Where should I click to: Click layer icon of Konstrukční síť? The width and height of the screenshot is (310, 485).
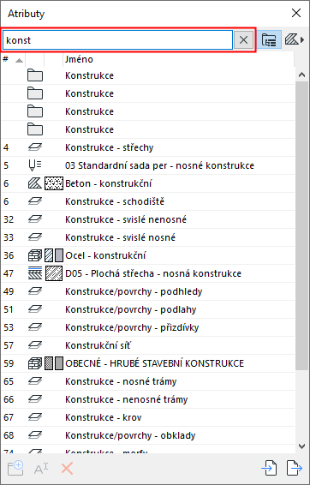tap(35, 345)
